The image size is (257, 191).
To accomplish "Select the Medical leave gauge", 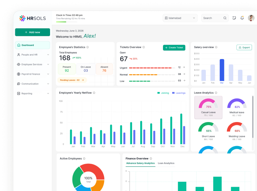I will (x=237, y=108).
